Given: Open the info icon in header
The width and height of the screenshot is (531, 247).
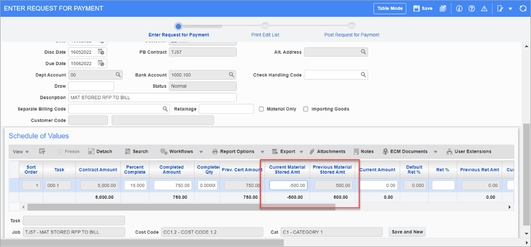Looking at the screenshot, I should click(x=459, y=9).
